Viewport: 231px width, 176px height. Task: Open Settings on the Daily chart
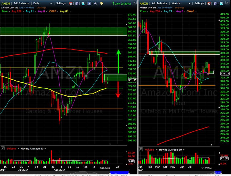[x=61, y=3]
